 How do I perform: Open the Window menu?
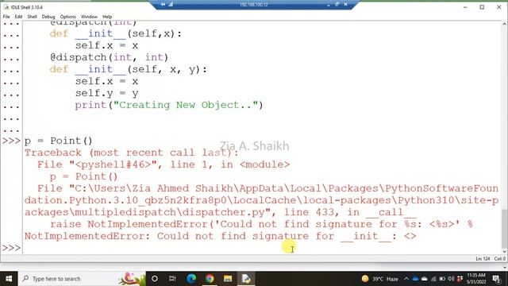pyautogui.click(x=89, y=17)
